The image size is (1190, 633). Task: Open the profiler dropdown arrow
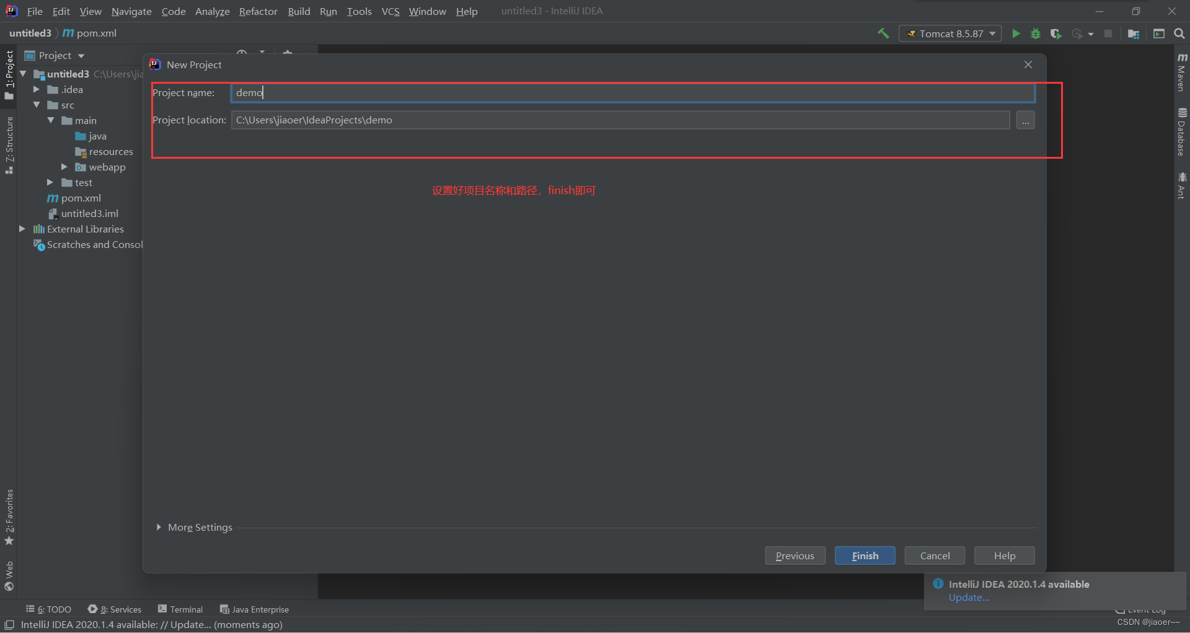coord(1091,34)
